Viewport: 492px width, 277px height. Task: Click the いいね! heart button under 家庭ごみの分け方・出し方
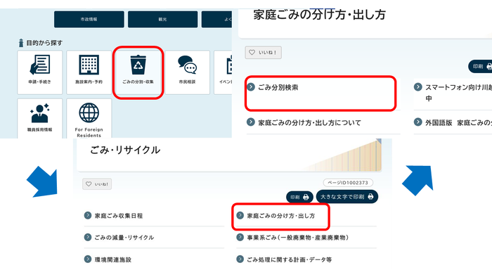[264, 53]
